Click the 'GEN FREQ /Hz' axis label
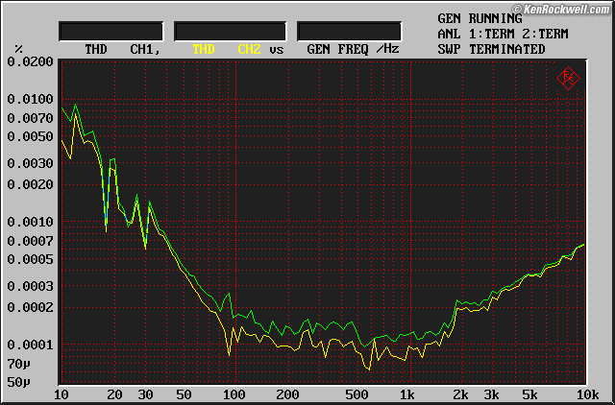The image size is (615, 405). (x=353, y=49)
